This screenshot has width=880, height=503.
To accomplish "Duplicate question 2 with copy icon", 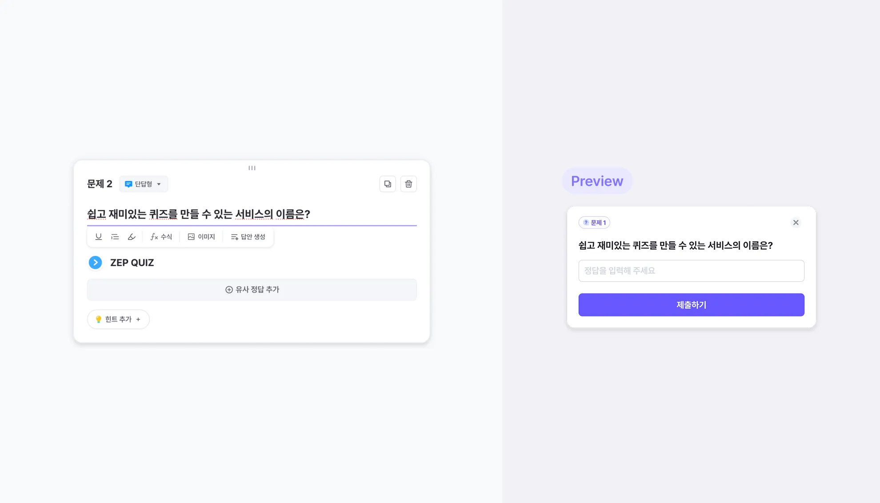I will point(388,184).
